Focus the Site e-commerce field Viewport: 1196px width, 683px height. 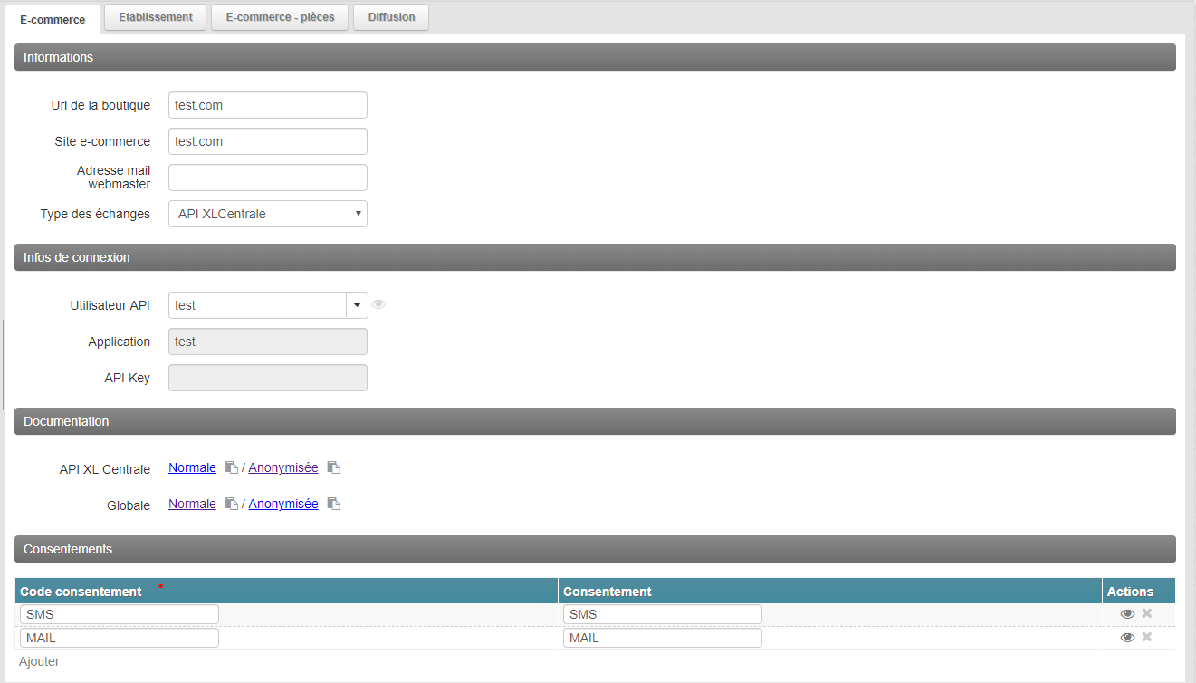268,141
